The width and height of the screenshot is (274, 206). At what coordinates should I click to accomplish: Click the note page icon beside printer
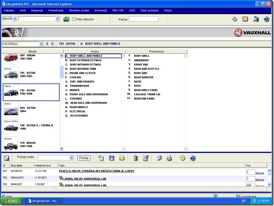click(x=159, y=158)
